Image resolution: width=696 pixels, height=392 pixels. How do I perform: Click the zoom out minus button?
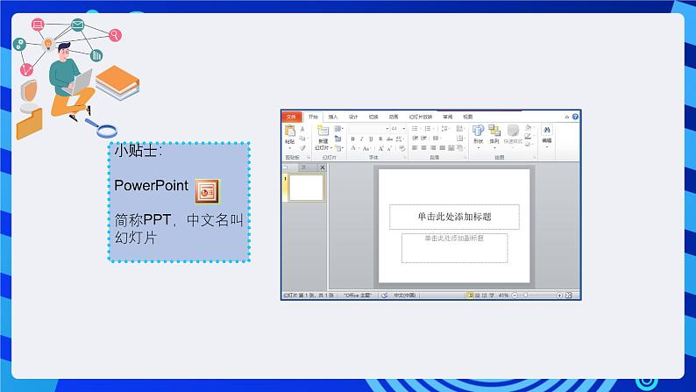pos(515,296)
